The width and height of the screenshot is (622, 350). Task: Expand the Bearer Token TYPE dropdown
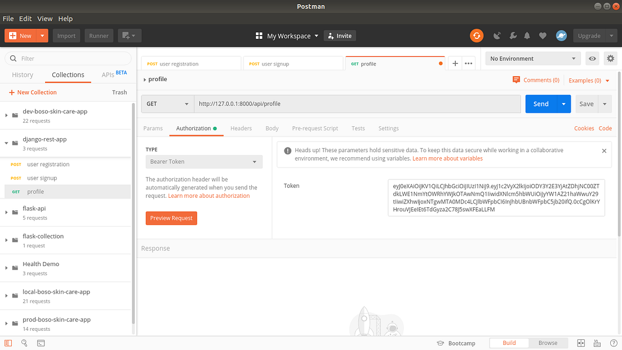[x=204, y=161]
